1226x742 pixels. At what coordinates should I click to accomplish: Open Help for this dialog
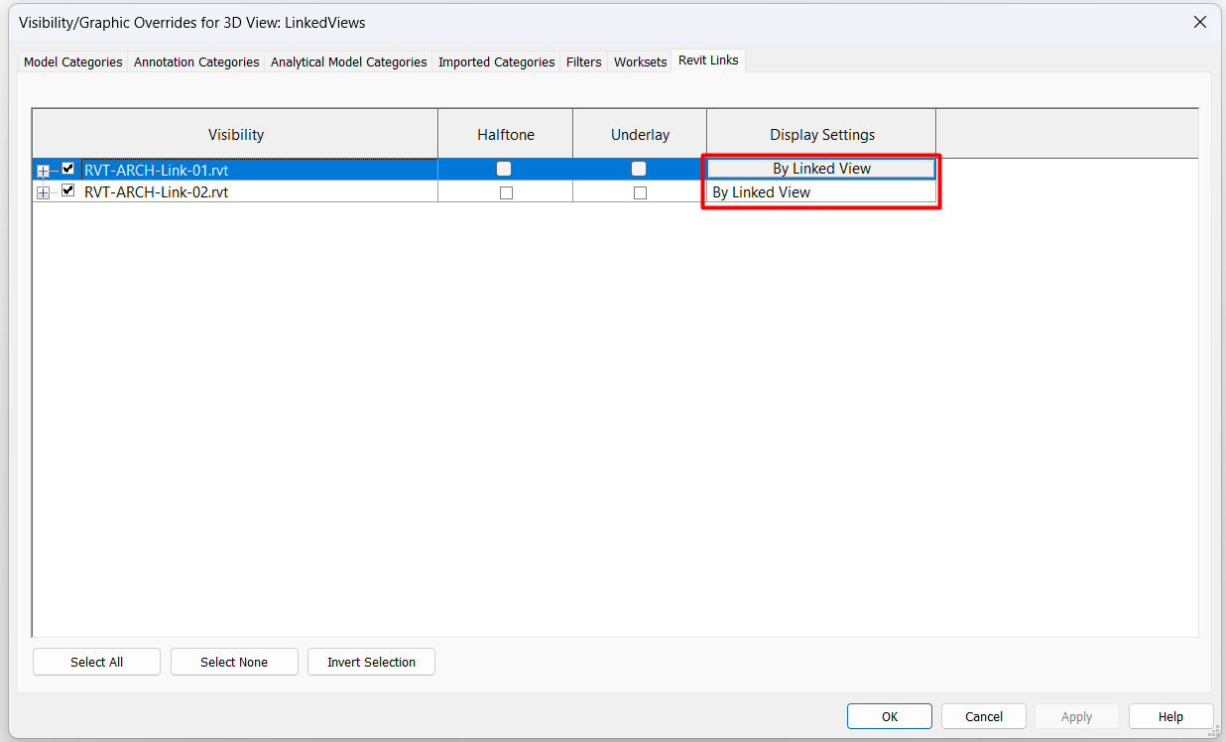[1170, 716]
